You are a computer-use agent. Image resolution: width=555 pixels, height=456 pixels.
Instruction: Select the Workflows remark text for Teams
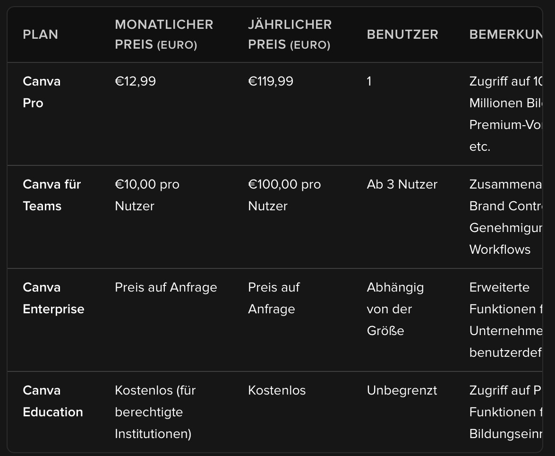[500, 250]
